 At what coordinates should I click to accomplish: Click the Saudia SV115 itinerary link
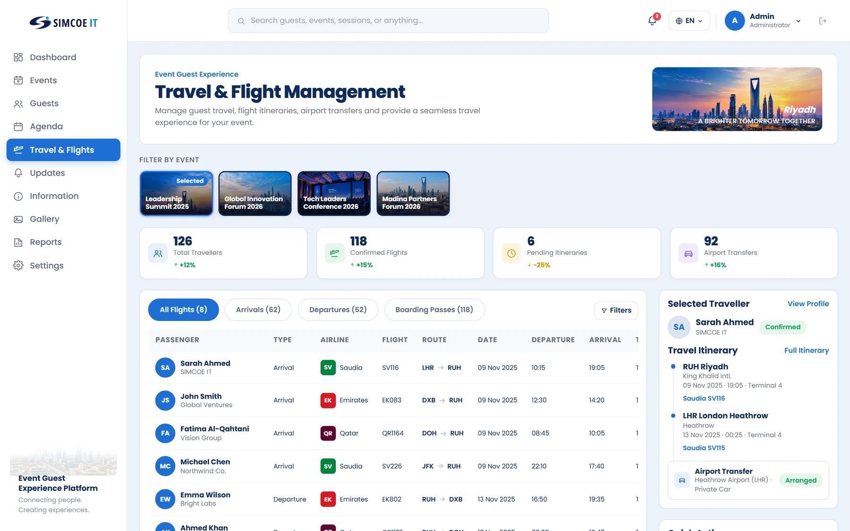click(x=704, y=448)
